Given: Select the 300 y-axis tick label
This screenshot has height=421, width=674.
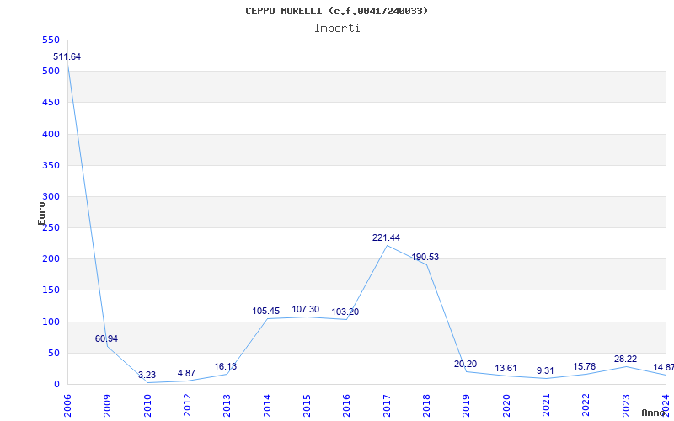Looking at the screenshot, I should coord(51,196).
